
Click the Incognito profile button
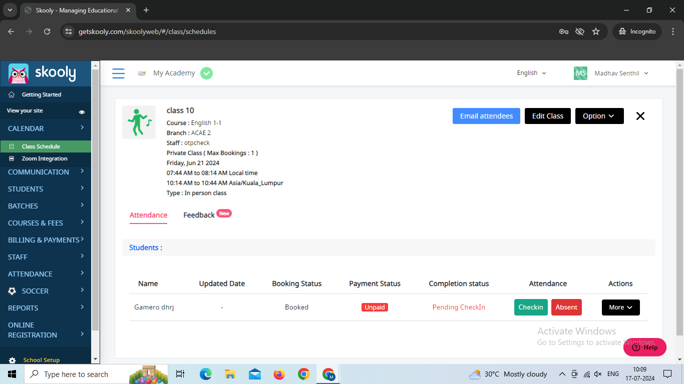pos(637,31)
